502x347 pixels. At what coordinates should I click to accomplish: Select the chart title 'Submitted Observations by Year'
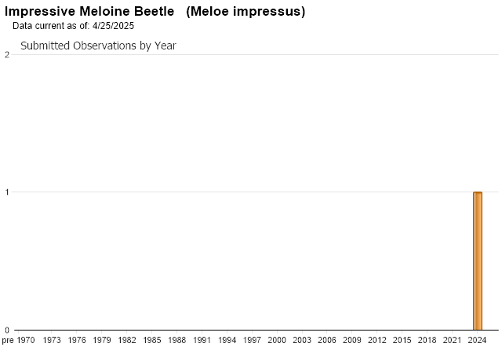[x=98, y=46]
